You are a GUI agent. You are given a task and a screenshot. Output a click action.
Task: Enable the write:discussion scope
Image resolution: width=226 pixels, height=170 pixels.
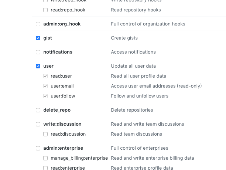pyautogui.click(x=38, y=124)
